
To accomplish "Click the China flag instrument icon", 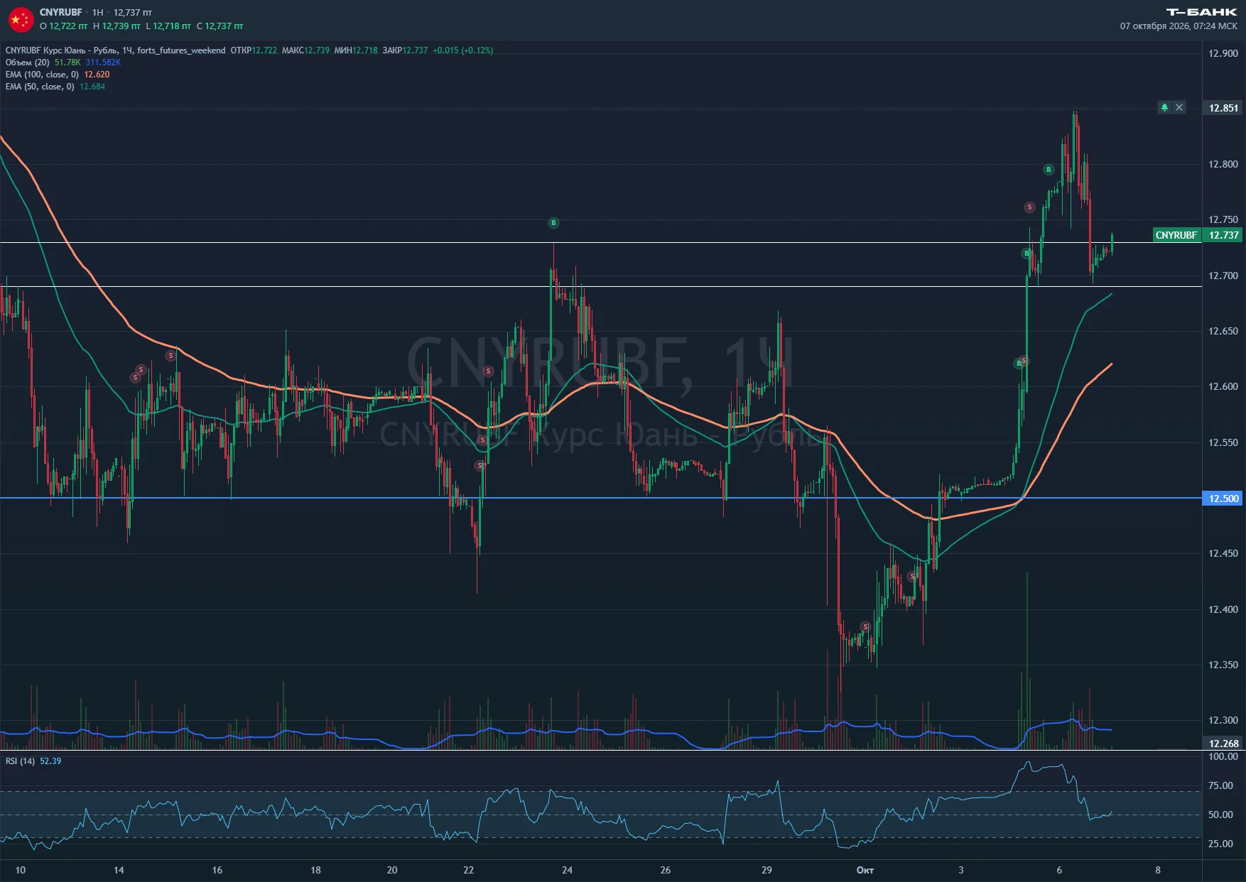I will 21,19.
